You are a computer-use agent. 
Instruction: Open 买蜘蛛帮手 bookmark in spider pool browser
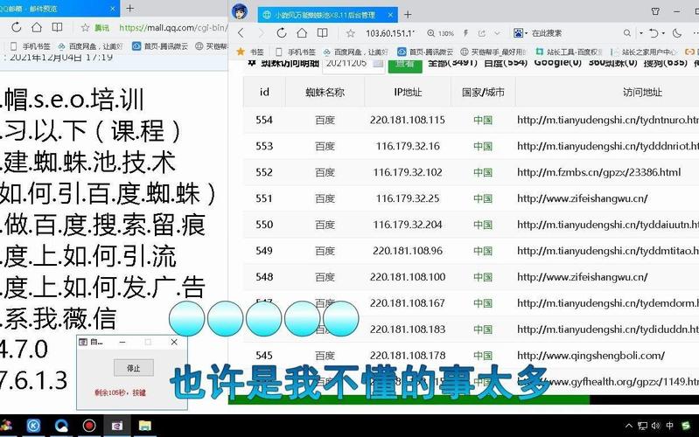493,52
